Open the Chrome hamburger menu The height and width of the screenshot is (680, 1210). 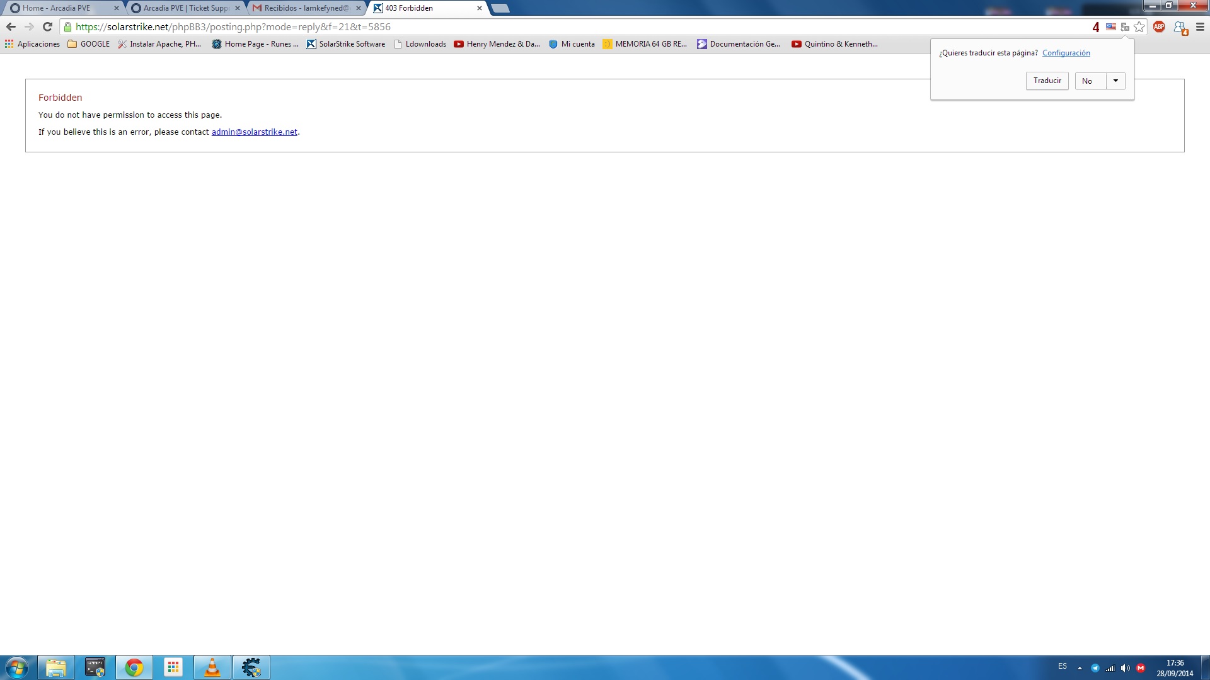[1200, 26]
